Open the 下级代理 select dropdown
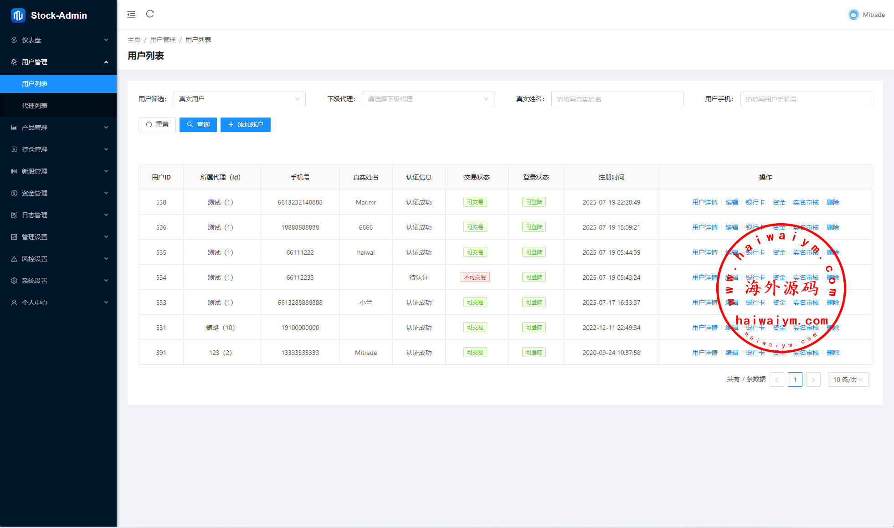Screen dimensions: 894x528 (x=428, y=99)
